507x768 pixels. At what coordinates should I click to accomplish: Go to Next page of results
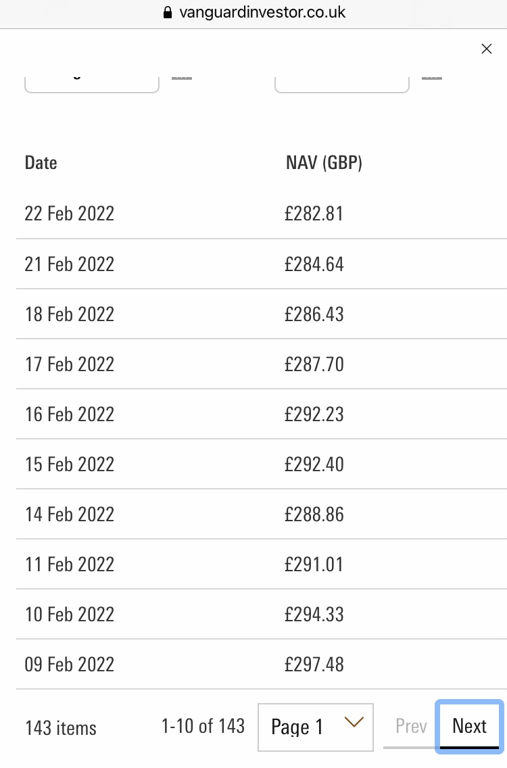coord(469,726)
